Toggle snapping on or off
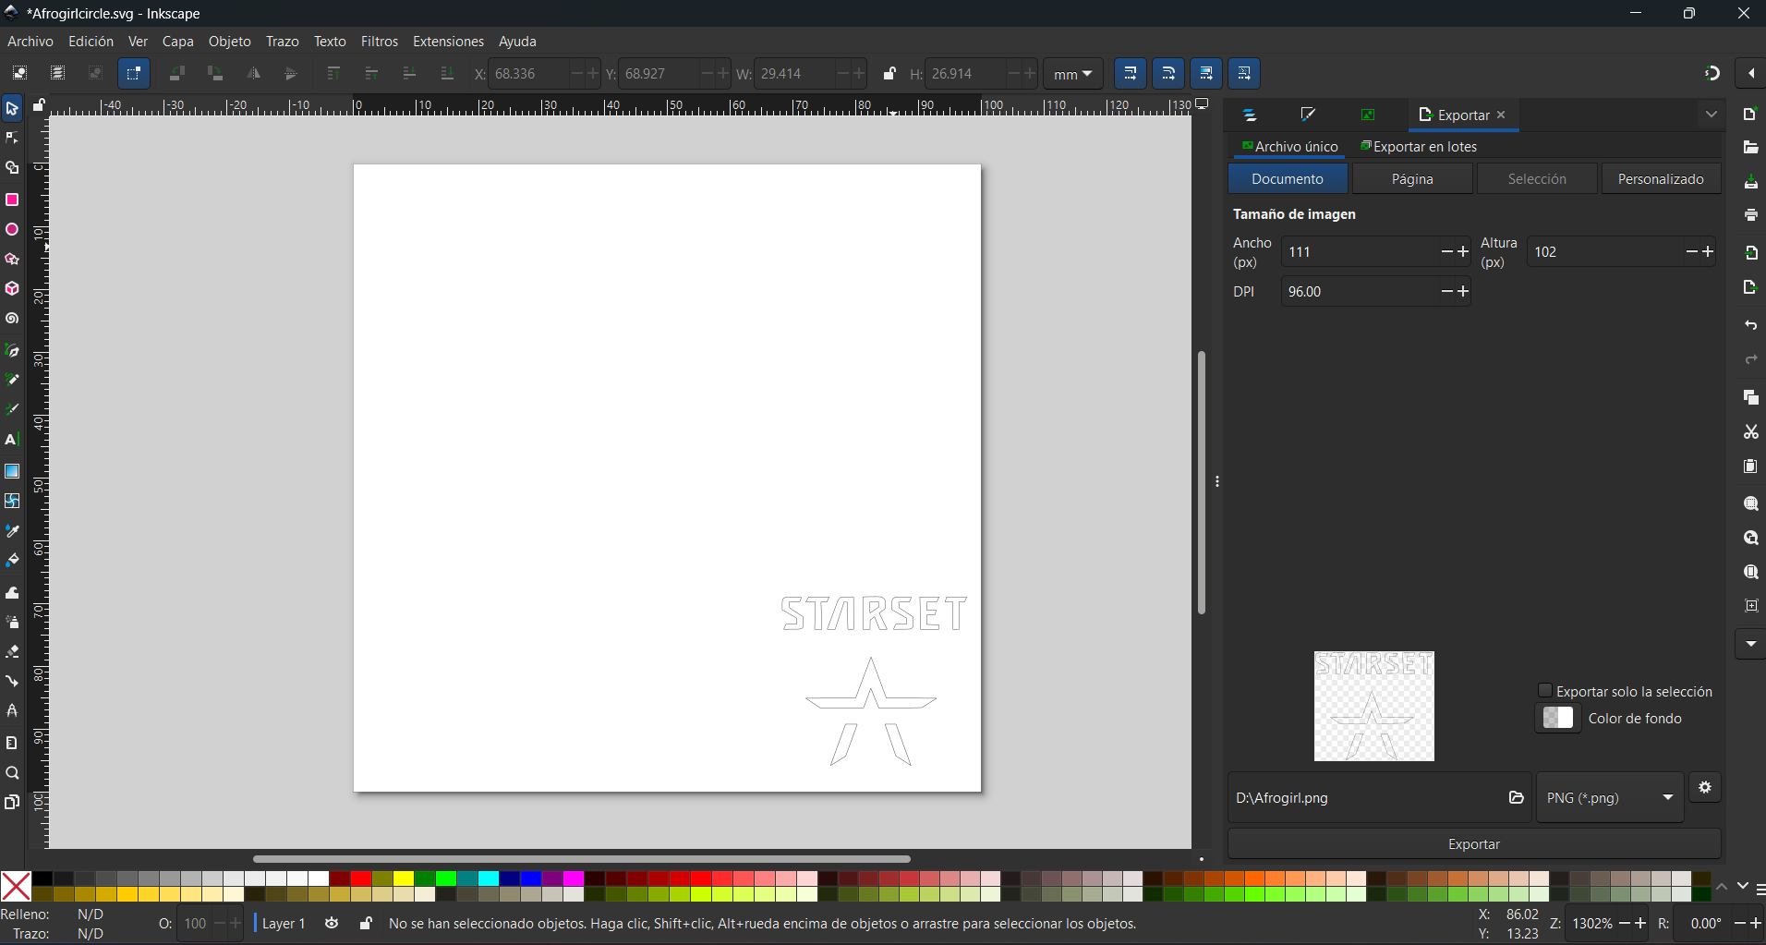The height and width of the screenshot is (945, 1766). tap(1712, 73)
